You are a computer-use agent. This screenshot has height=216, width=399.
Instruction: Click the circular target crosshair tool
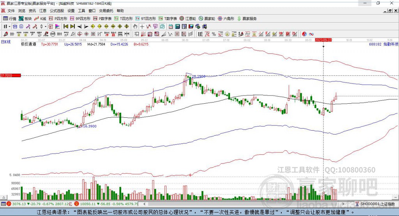click(79, 34)
